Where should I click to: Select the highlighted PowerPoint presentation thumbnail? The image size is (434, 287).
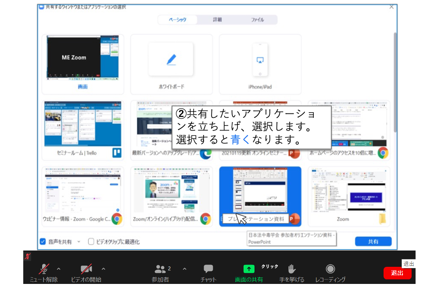(x=260, y=196)
